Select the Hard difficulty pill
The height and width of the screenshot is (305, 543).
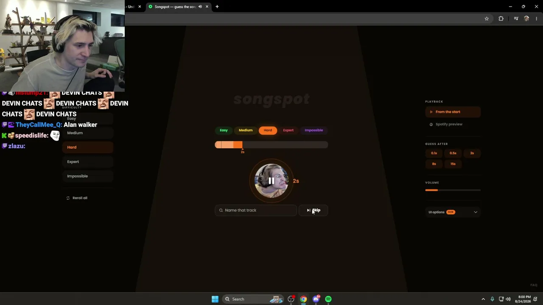pos(268,130)
